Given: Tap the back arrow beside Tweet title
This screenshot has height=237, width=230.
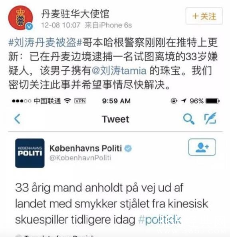Looking at the screenshot, I should 17,119.
